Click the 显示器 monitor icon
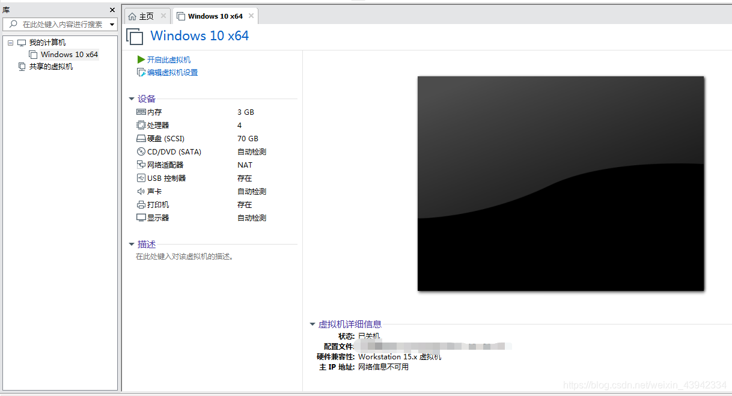Image resolution: width=732 pixels, height=396 pixels. point(141,218)
